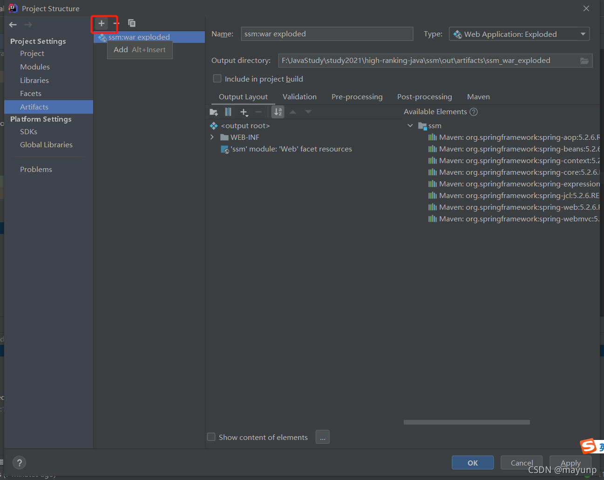
Task: Click the ellipsis button beside Show content
Action: (323, 437)
